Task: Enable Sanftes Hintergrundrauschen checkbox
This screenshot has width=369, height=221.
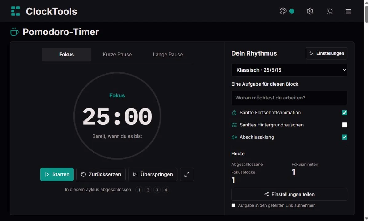Action: (344, 125)
